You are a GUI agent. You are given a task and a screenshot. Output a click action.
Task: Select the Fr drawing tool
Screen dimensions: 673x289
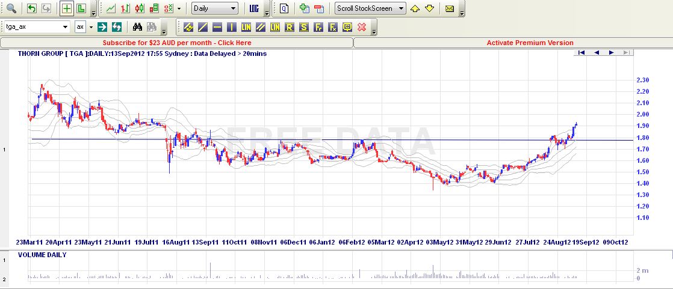318,27
